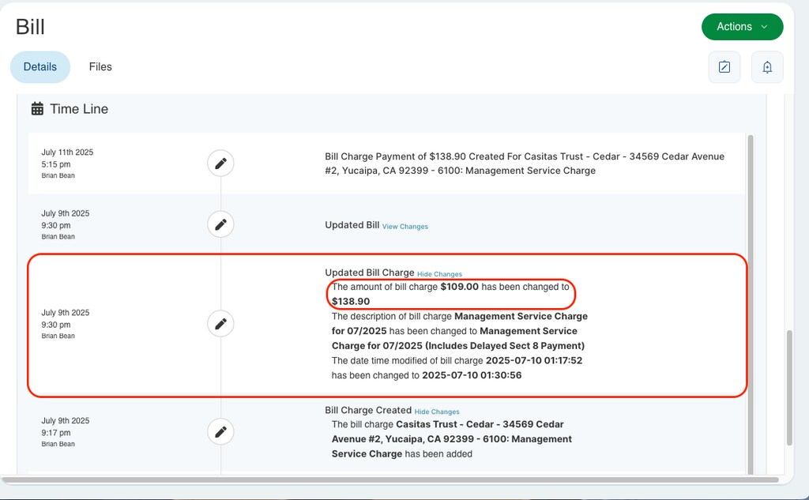The width and height of the screenshot is (809, 500).
Task: Click pencil icon beside Updated Bill entry
Action: pos(221,224)
